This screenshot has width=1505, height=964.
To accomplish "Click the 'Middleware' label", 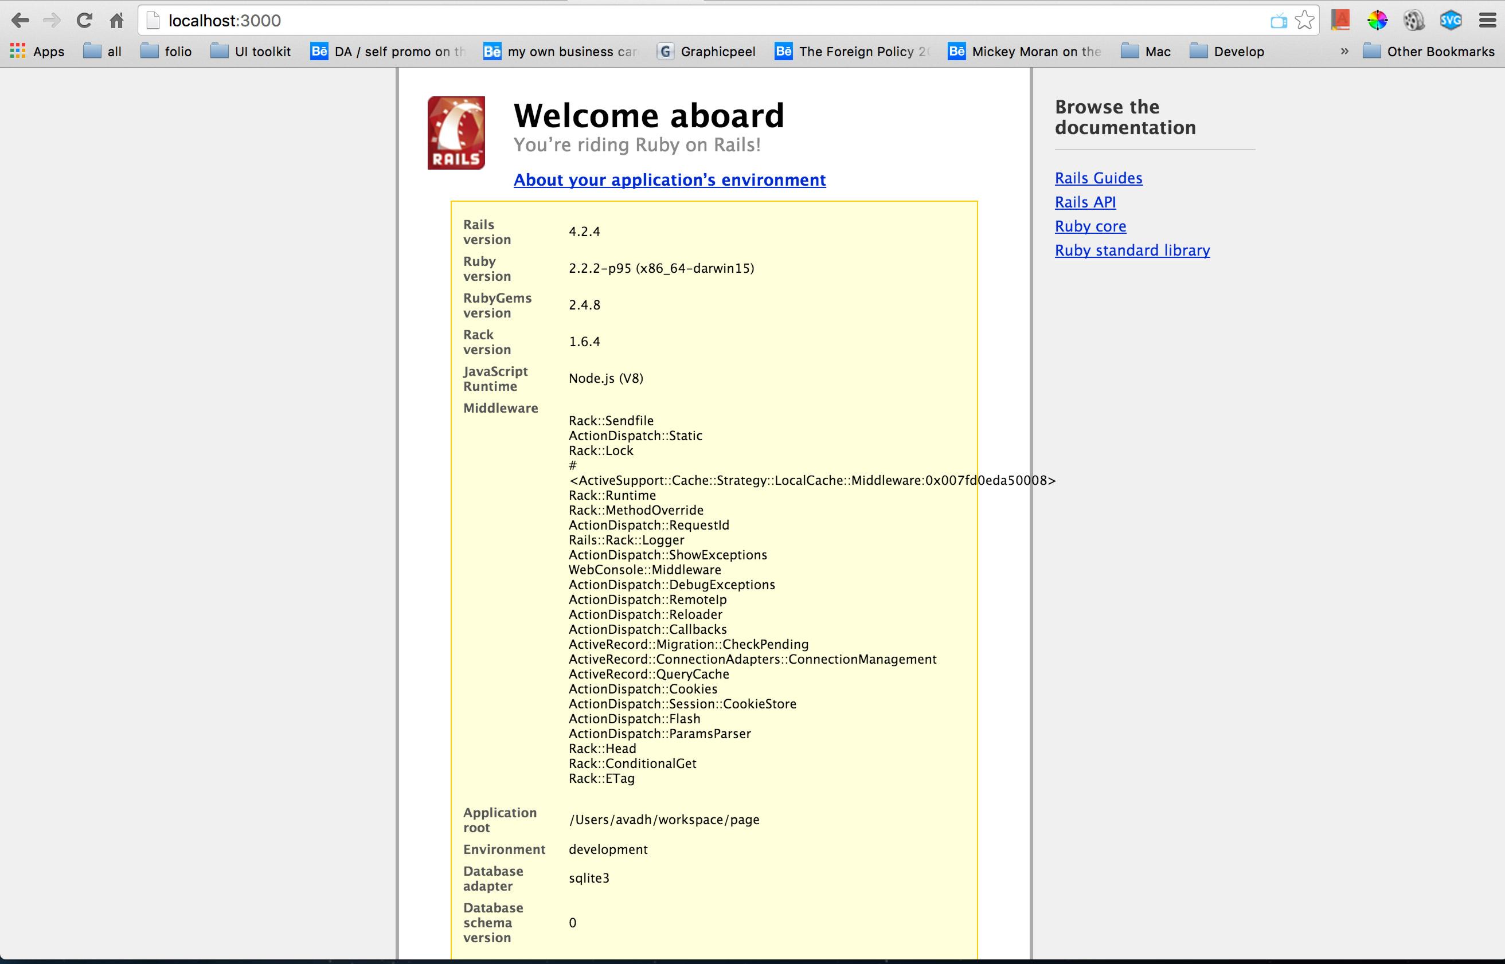I will (500, 408).
